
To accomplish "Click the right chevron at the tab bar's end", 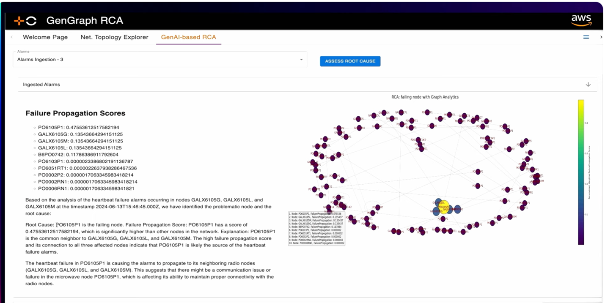I will [x=601, y=37].
